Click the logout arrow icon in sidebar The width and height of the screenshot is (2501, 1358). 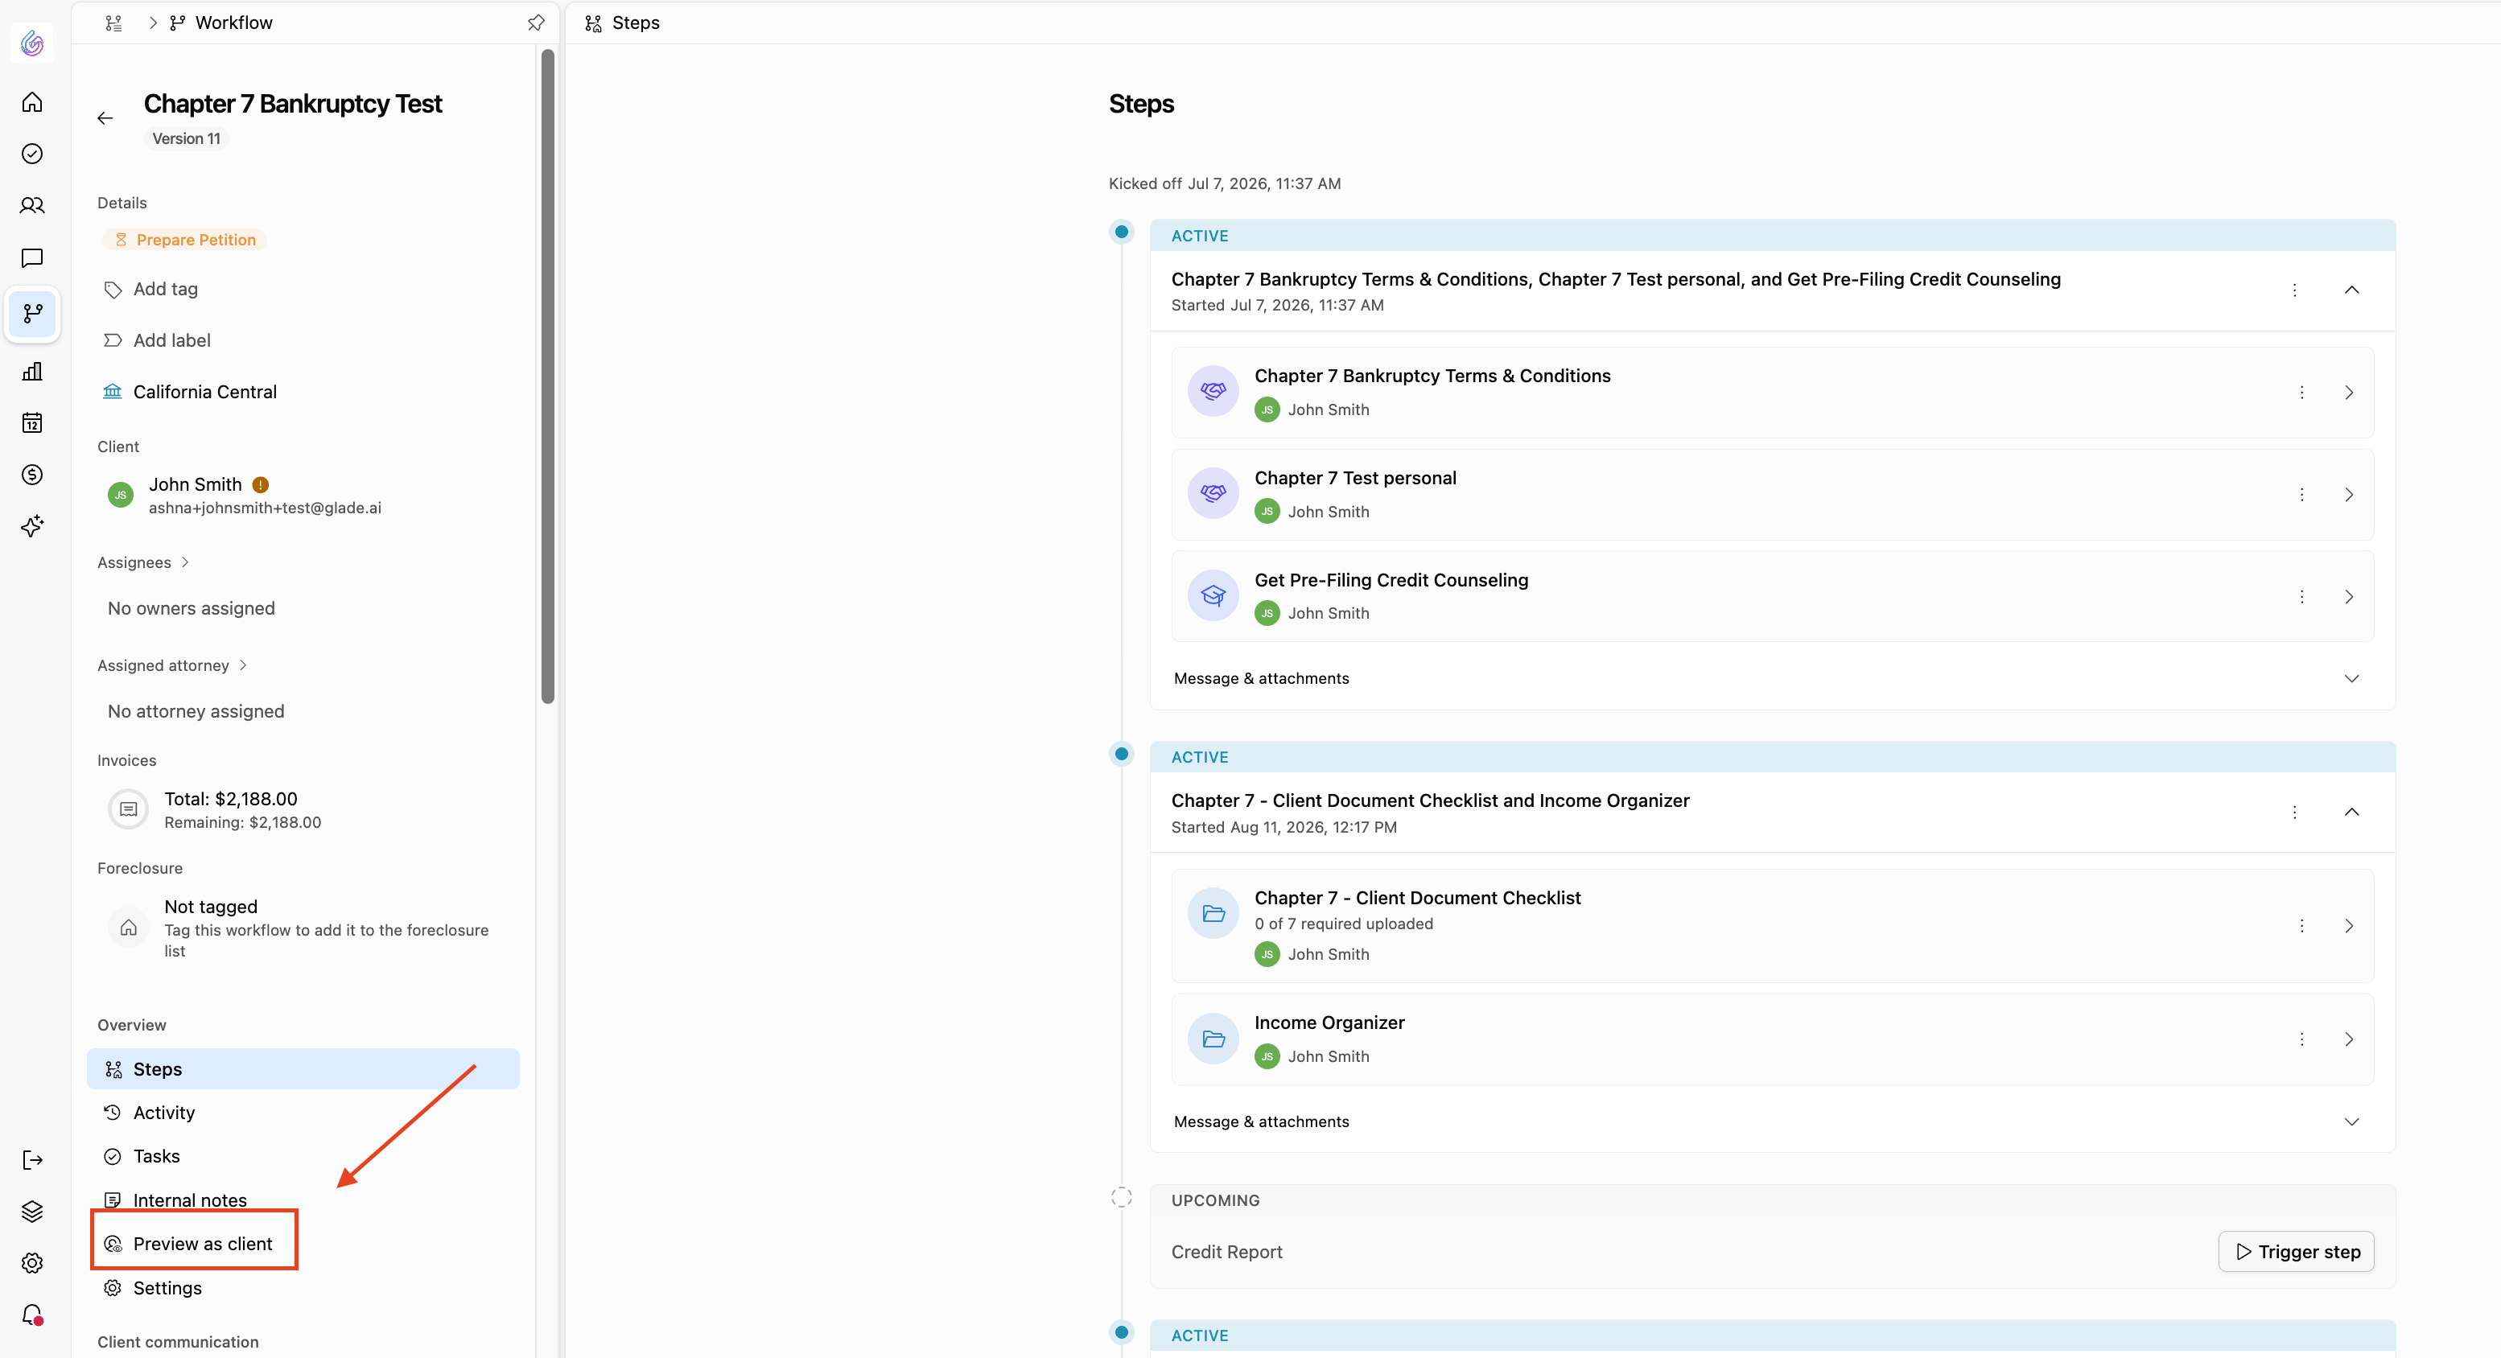tap(32, 1160)
